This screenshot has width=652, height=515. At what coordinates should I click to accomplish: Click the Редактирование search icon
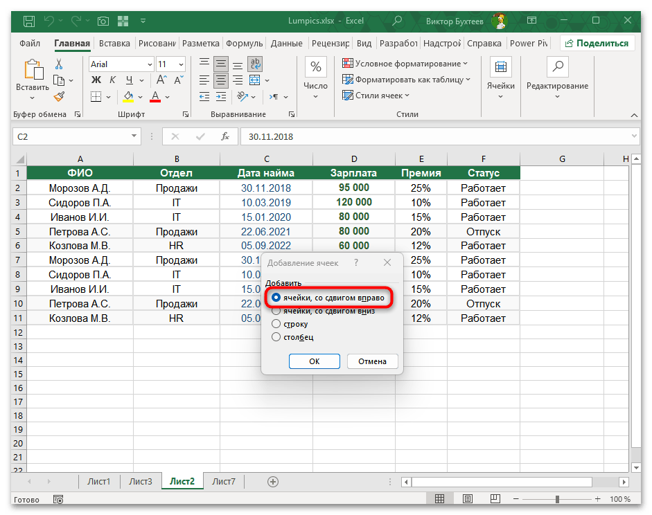coord(556,67)
